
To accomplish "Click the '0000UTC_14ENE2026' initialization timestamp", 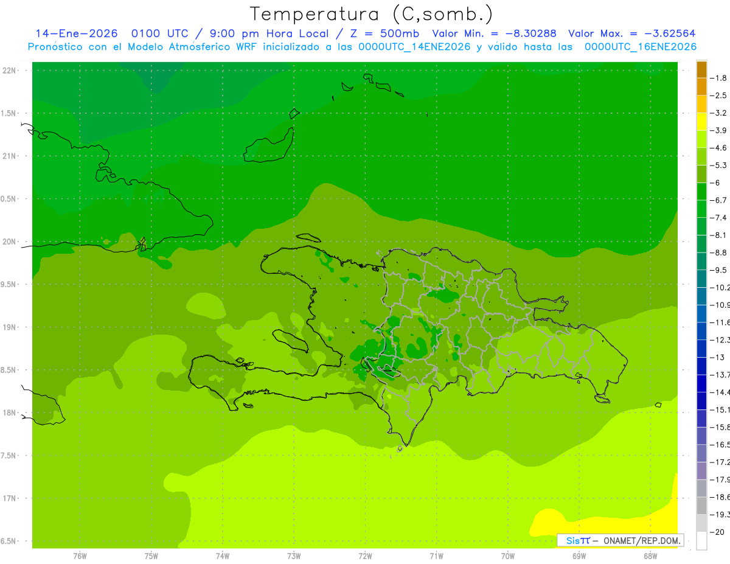I will 414,47.
